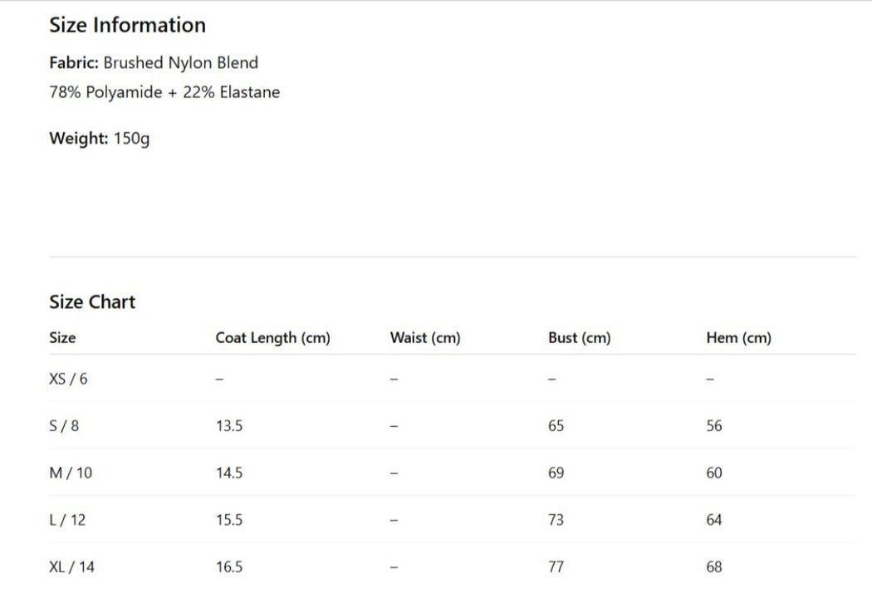Click the bust value 77
This screenshot has width=872, height=608.
click(556, 567)
